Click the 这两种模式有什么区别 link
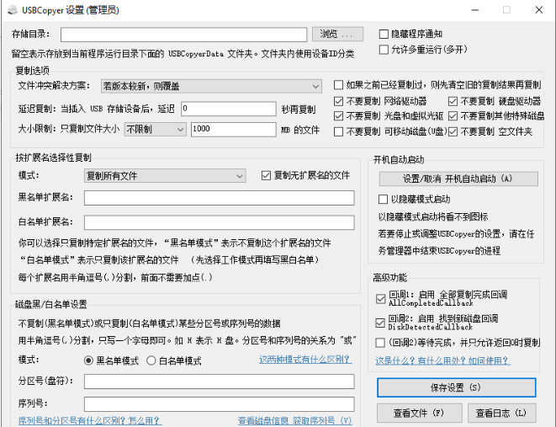 304,360
